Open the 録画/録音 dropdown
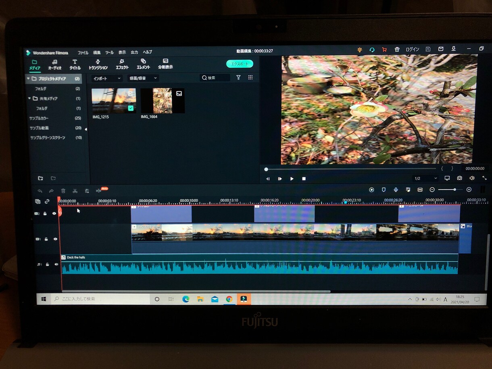The width and height of the screenshot is (492, 369). click(143, 78)
